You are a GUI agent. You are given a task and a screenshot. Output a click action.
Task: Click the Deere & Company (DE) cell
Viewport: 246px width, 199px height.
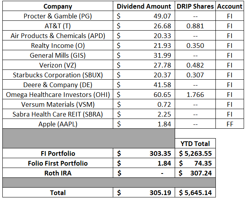coord(58,85)
